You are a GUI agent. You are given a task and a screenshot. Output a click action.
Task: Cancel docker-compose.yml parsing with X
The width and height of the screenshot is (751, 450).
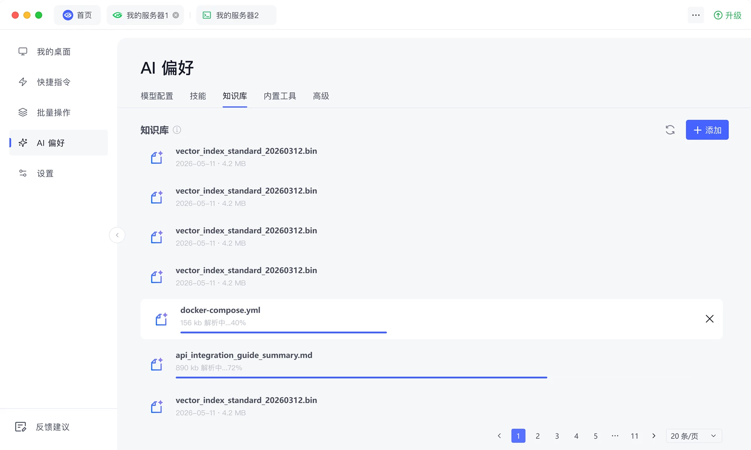[709, 319]
